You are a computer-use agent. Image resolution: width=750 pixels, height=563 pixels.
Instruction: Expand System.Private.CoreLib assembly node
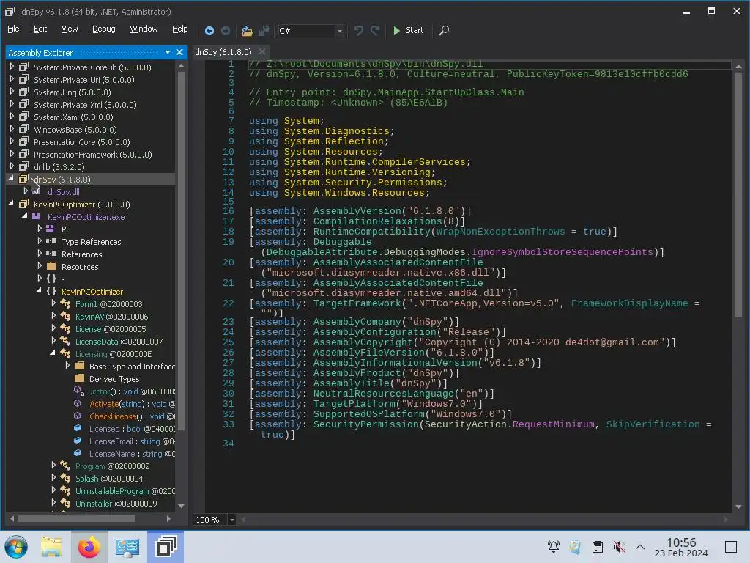12,67
